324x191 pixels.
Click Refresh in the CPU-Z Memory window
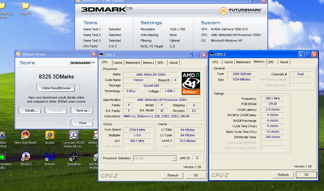click(283, 175)
